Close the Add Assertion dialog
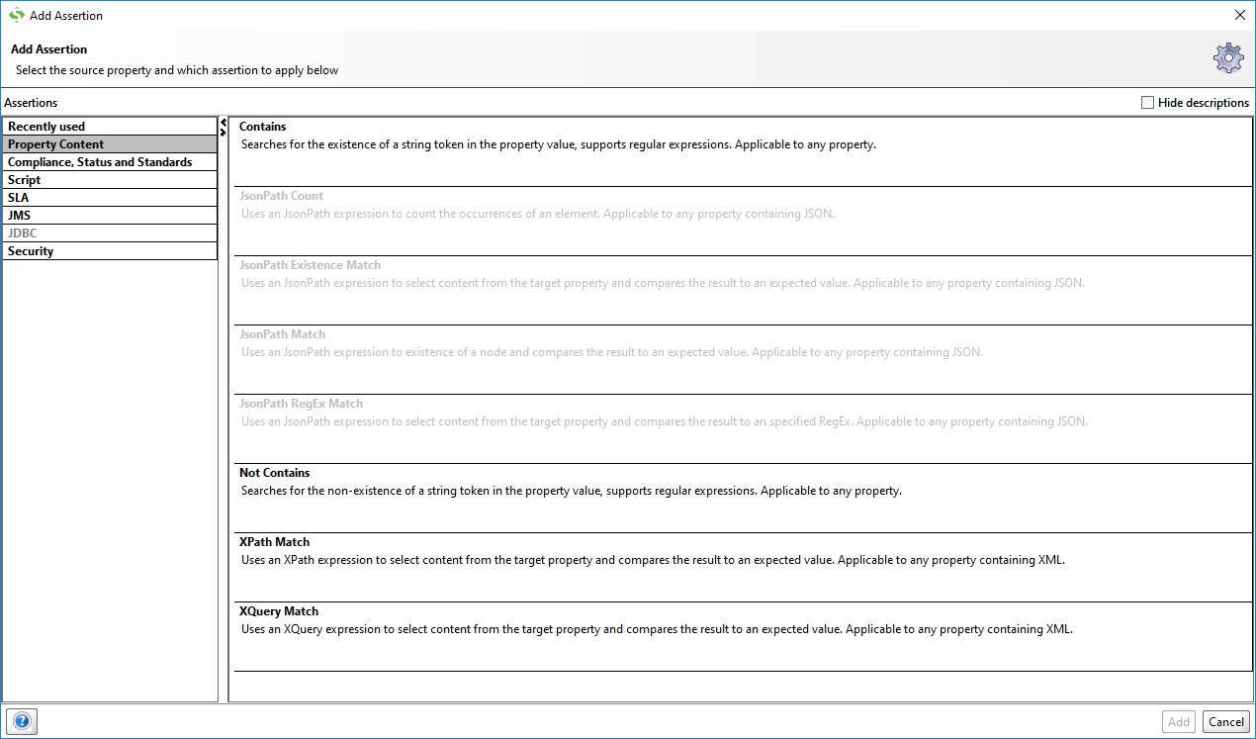 (x=1240, y=15)
